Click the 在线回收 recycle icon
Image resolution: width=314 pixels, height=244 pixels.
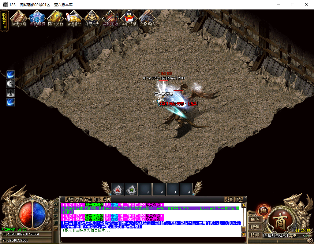point(110,18)
